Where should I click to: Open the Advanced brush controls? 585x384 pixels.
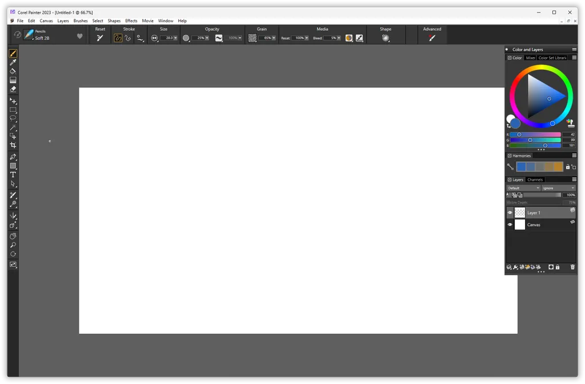pos(432,38)
